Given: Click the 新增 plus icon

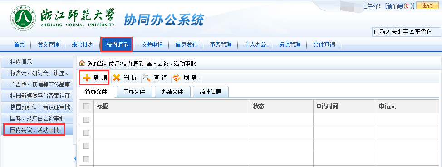Looking at the screenshot, I should (x=87, y=78).
